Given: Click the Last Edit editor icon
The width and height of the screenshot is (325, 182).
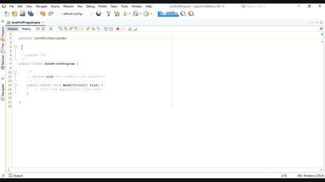Looking at the screenshot, I should tap(38, 29).
